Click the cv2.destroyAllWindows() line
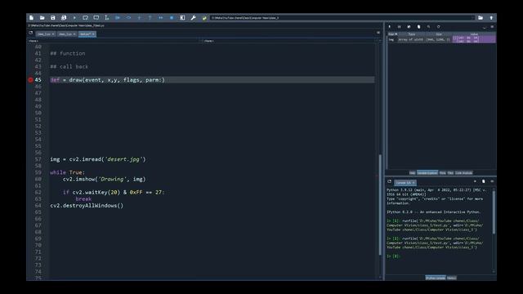The width and height of the screenshot is (523, 294). 87,206
